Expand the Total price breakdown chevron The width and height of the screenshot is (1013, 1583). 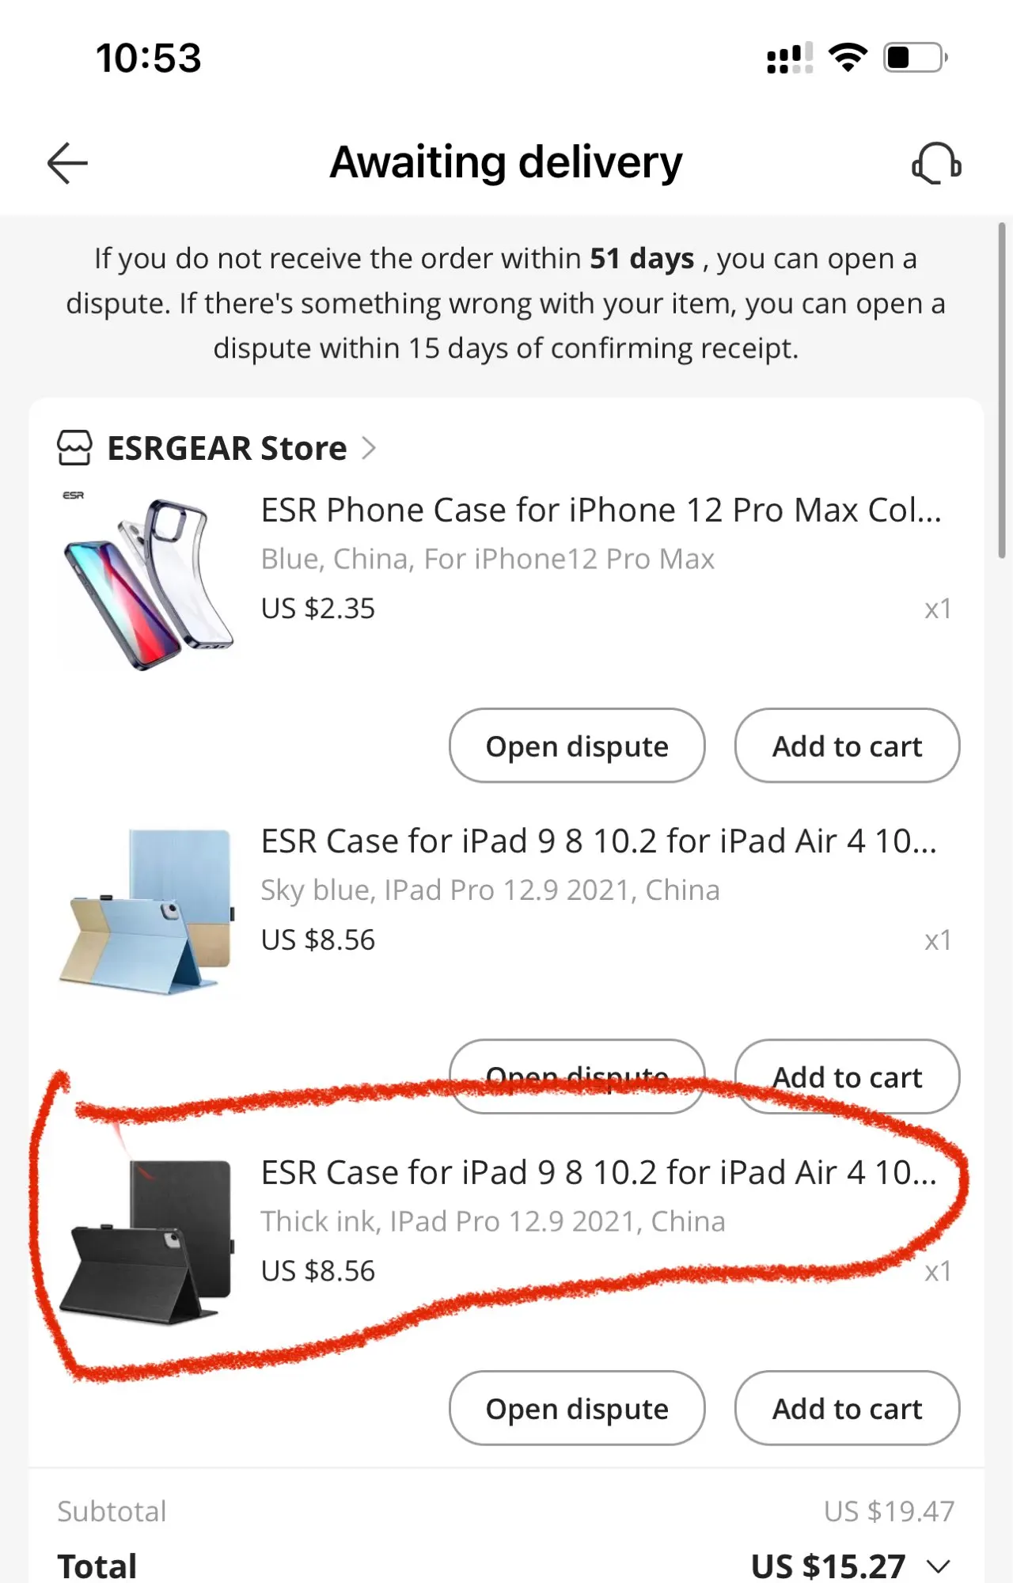click(x=939, y=1566)
